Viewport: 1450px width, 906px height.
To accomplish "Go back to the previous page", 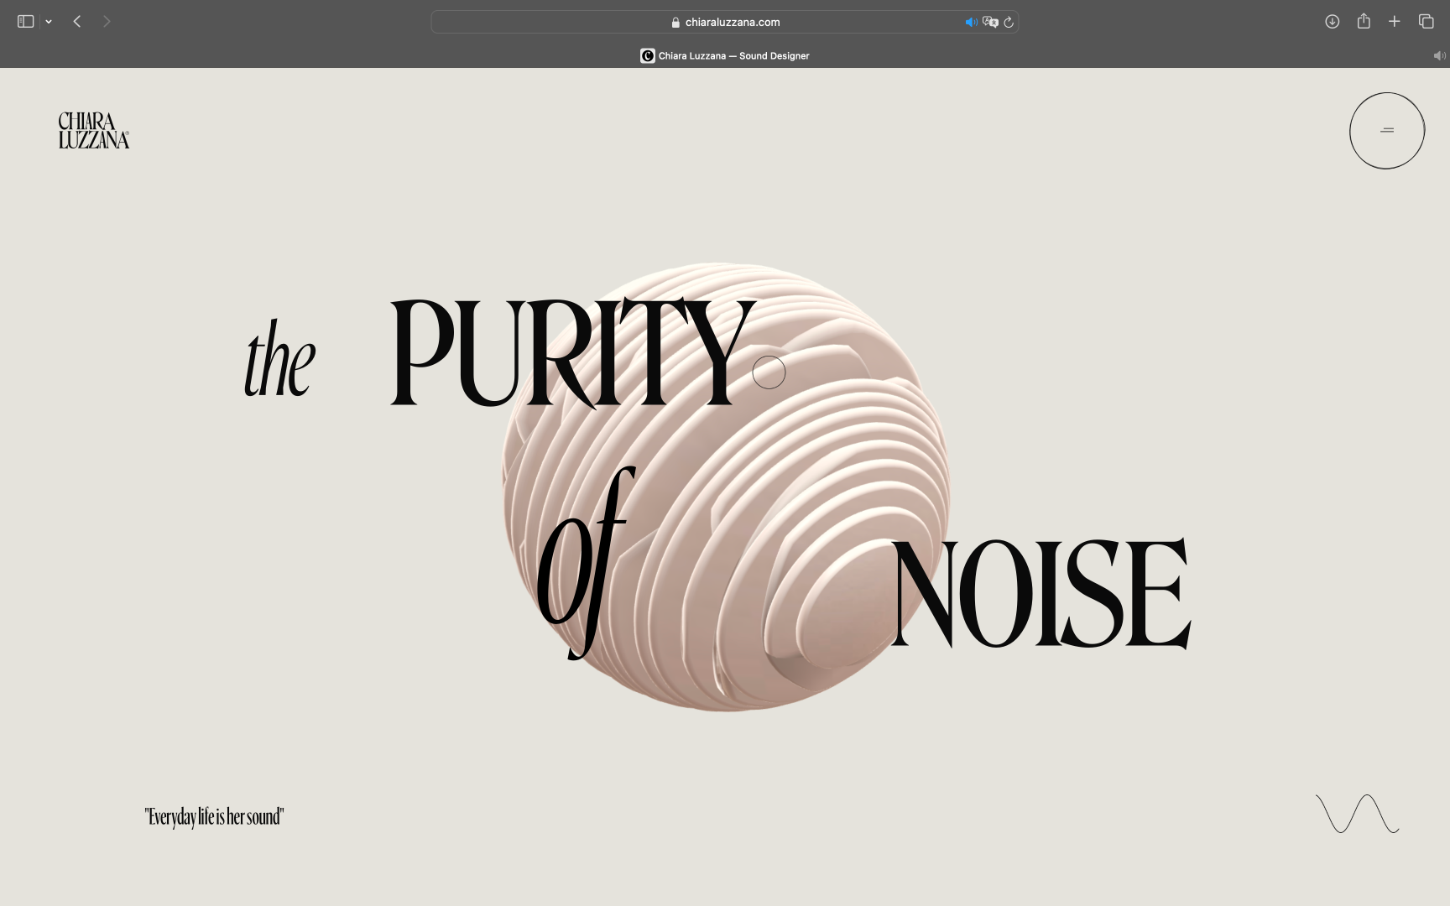I will pyautogui.click(x=77, y=22).
